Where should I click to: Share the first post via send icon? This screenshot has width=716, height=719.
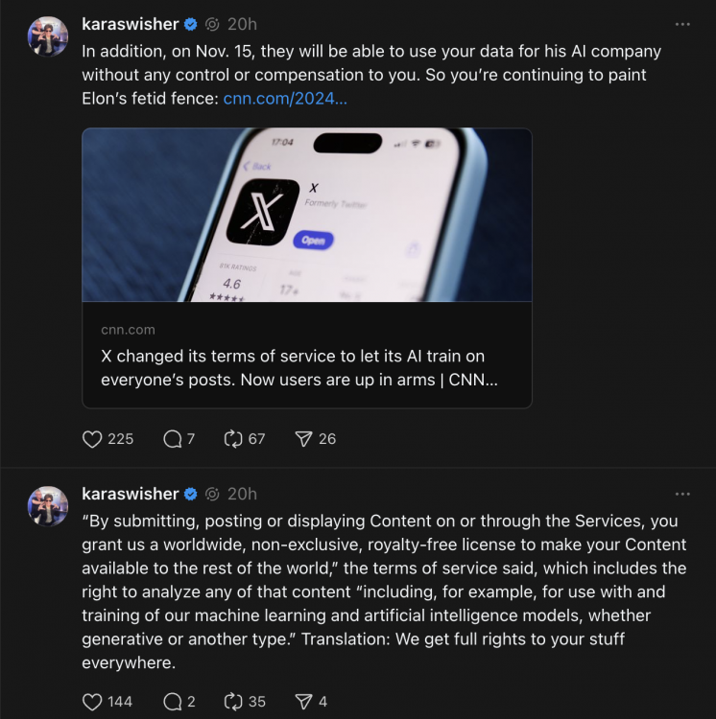(304, 439)
